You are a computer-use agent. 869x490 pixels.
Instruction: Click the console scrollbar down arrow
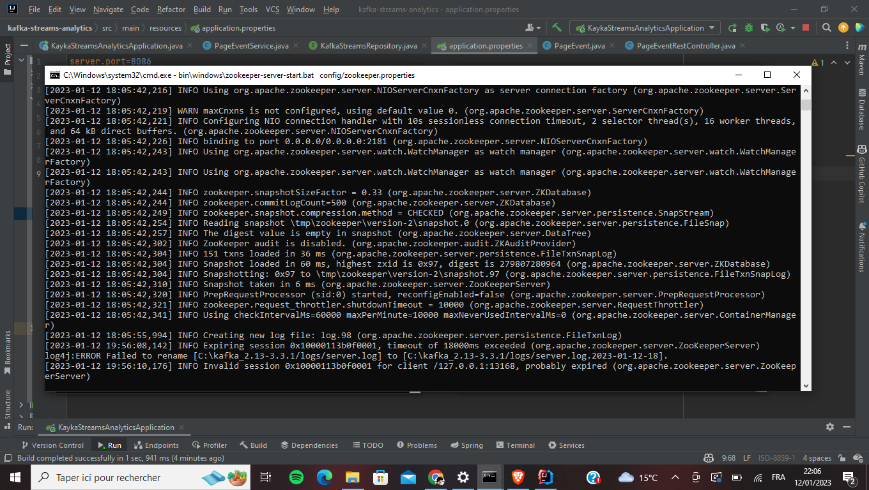[806, 385]
